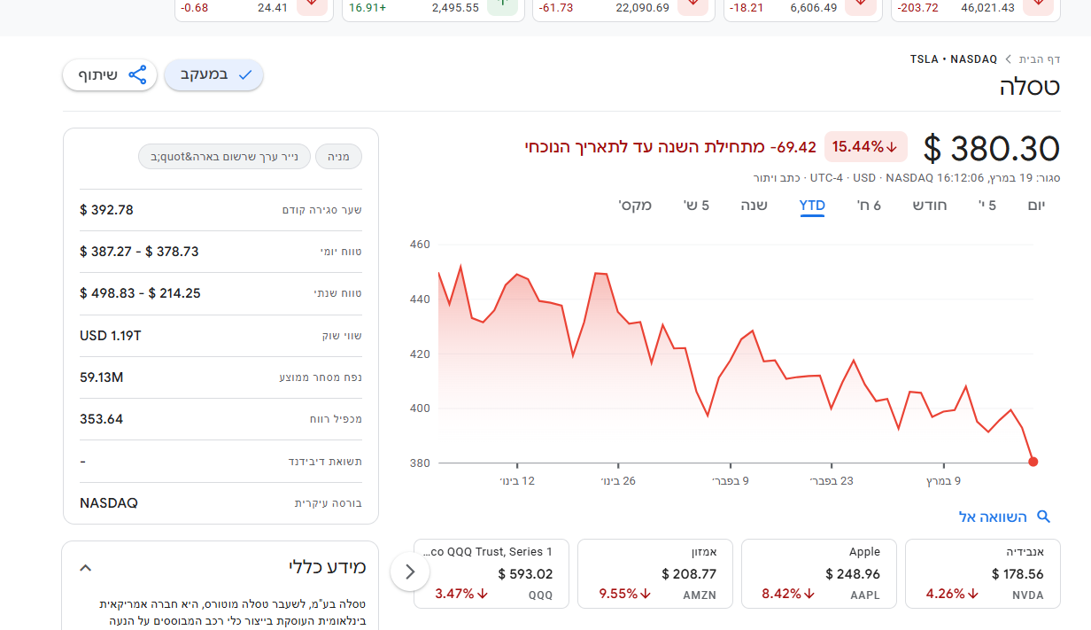Select the חודש chart range tab
Screen dimensions: 1091x630
(930, 206)
